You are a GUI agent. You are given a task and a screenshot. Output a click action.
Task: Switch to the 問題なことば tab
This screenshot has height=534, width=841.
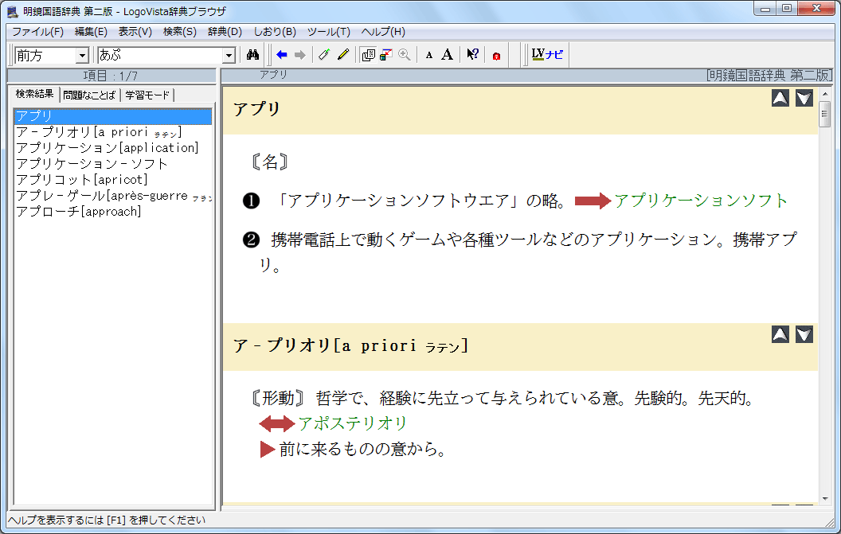[x=88, y=95]
